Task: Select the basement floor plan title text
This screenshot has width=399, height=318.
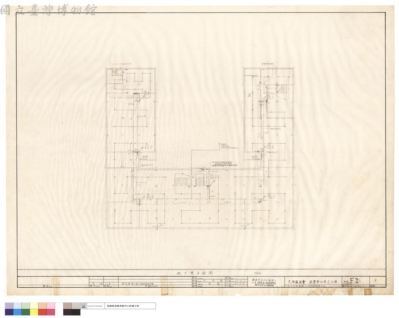Action: [x=194, y=273]
